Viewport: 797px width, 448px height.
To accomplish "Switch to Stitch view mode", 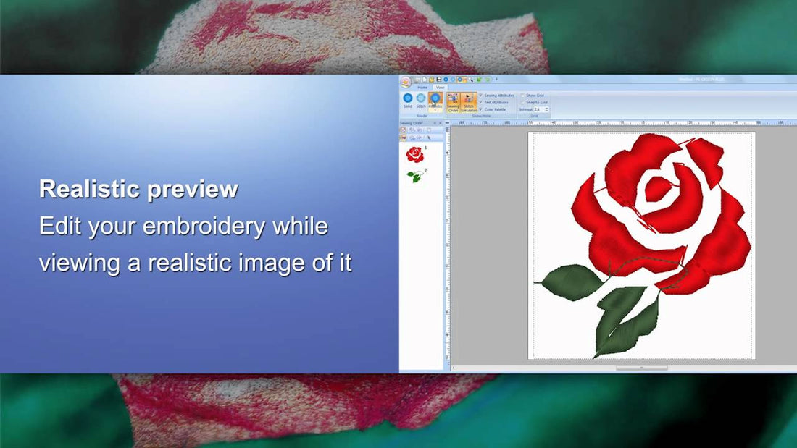I will pos(421,98).
